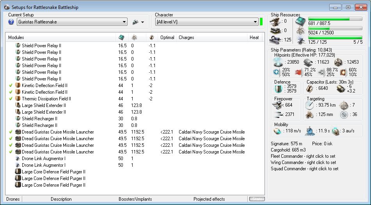Deactivate Thermic Dissipation Field II checkmark

coord(11,99)
